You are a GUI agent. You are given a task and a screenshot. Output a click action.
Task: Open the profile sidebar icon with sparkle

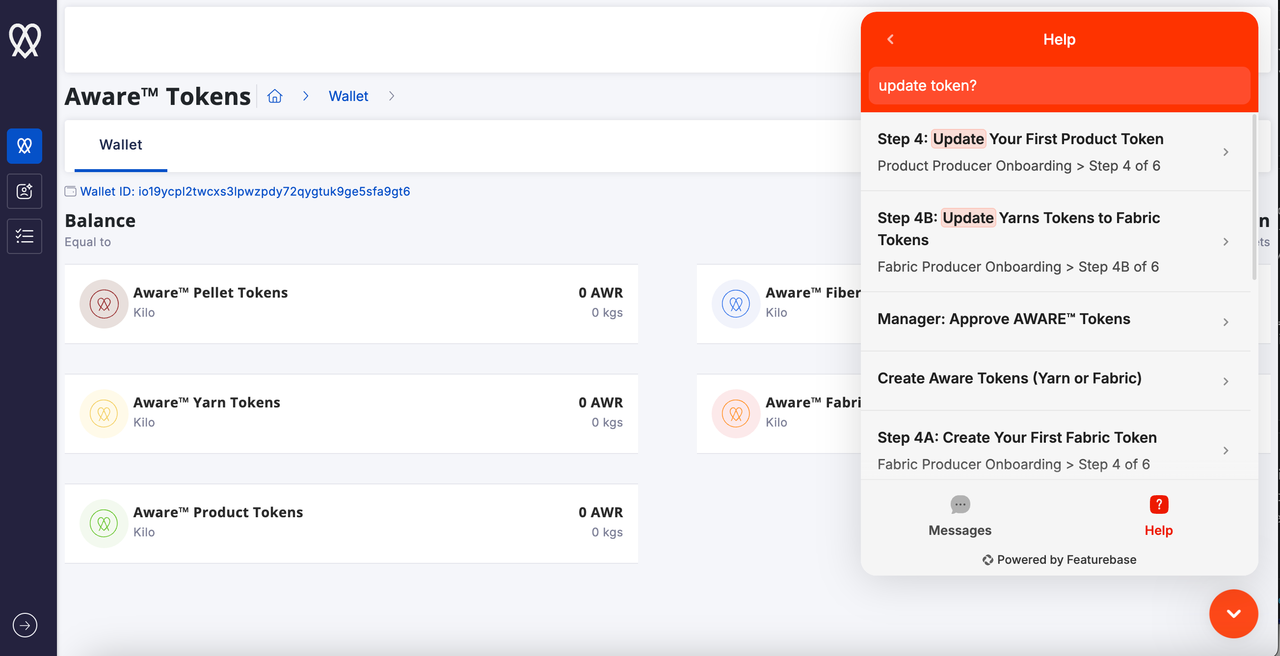[x=25, y=191]
